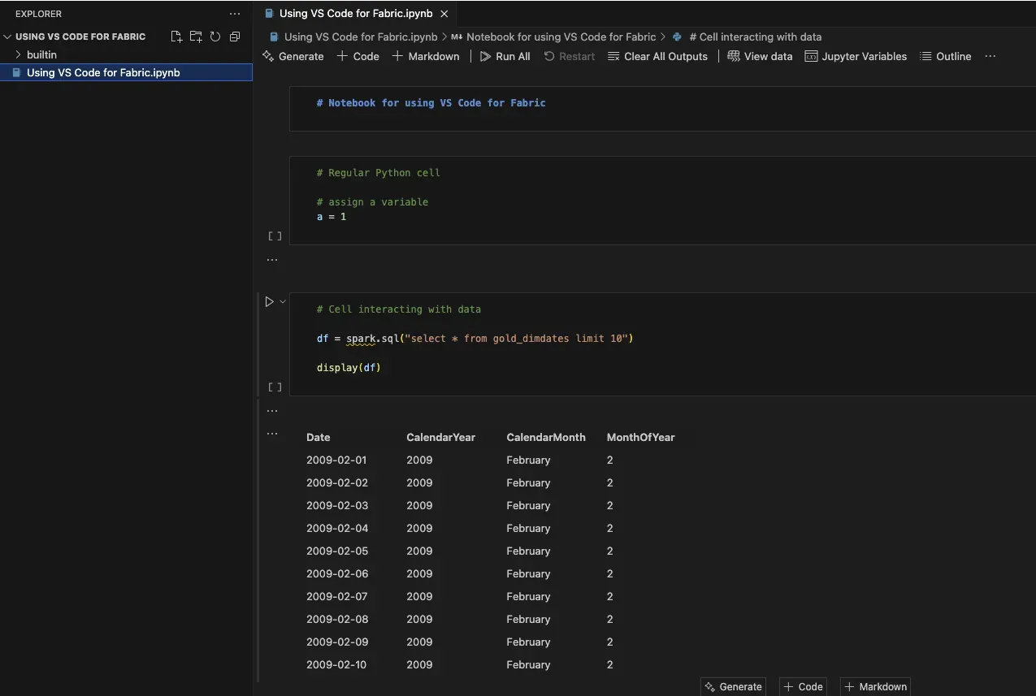Click the CalendarMonth column header
This screenshot has height=696, width=1036.
pos(546,437)
